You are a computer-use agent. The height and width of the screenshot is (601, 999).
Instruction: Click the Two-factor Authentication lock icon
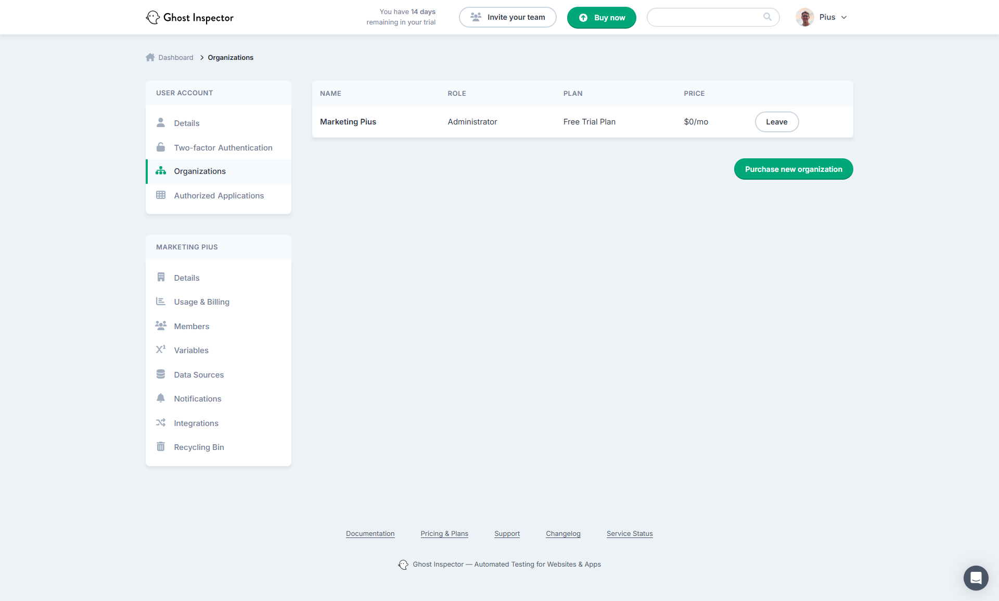161,147
